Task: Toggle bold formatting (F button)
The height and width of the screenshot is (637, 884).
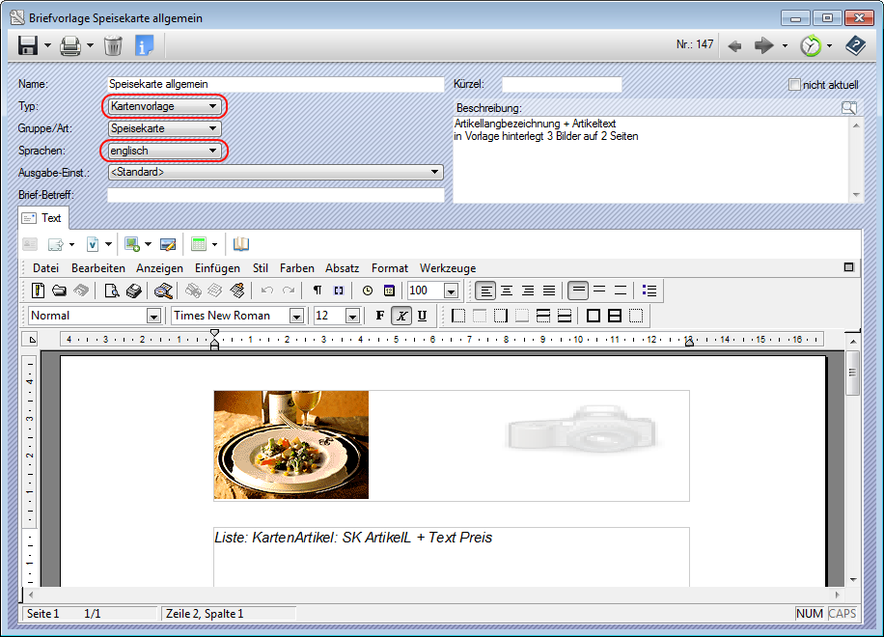Action: pos(379,316)
